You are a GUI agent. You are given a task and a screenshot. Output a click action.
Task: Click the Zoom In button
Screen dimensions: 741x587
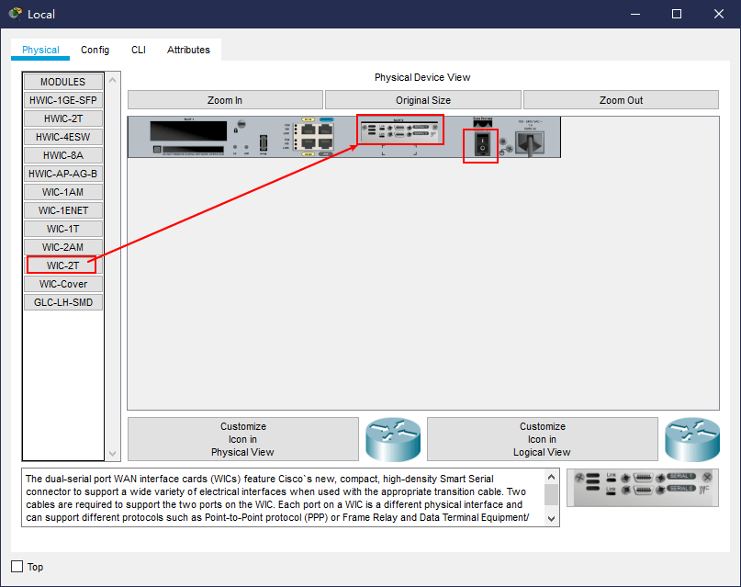coord(225,100)
